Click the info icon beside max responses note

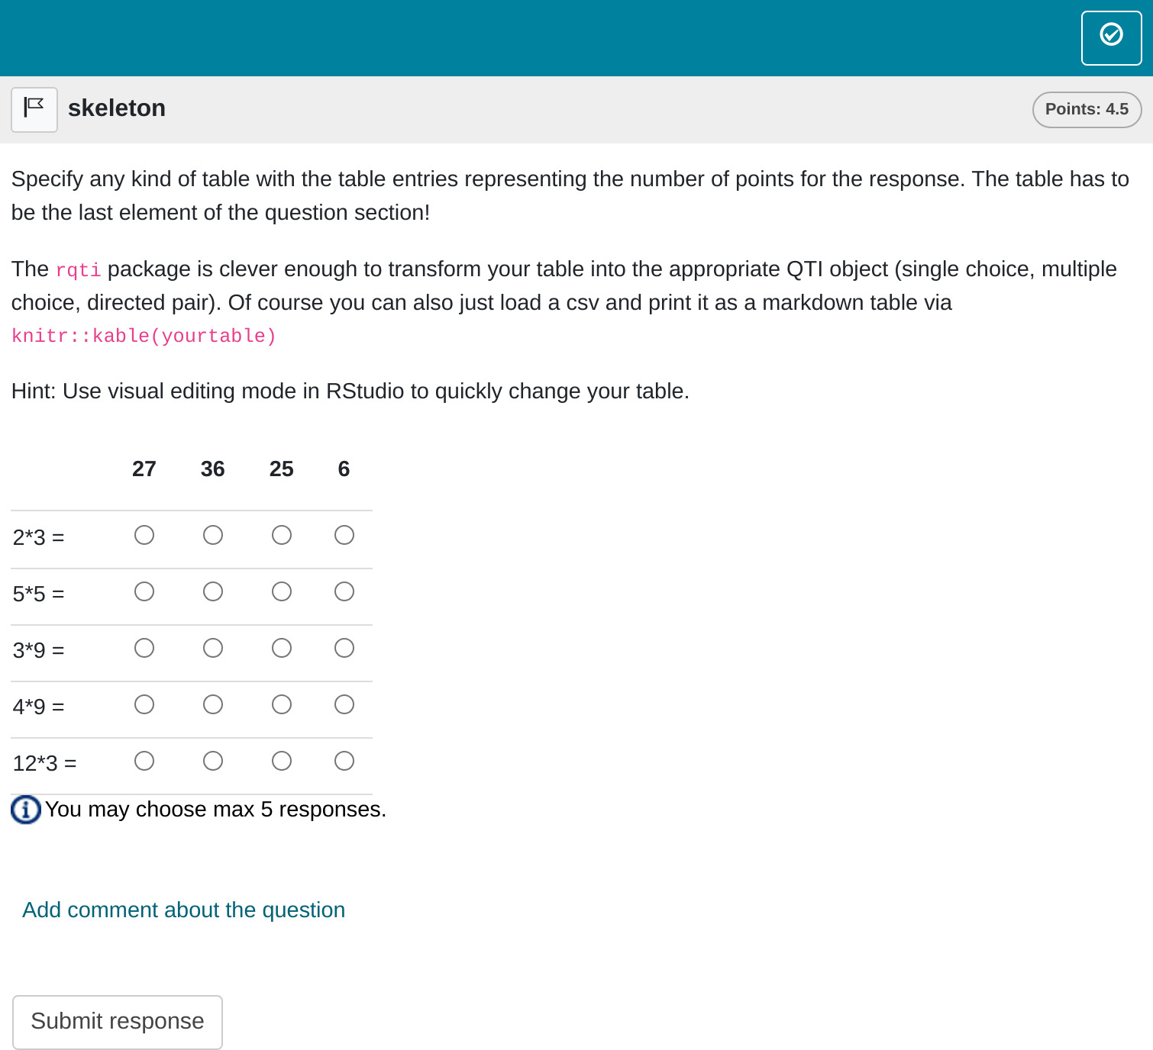26,809
